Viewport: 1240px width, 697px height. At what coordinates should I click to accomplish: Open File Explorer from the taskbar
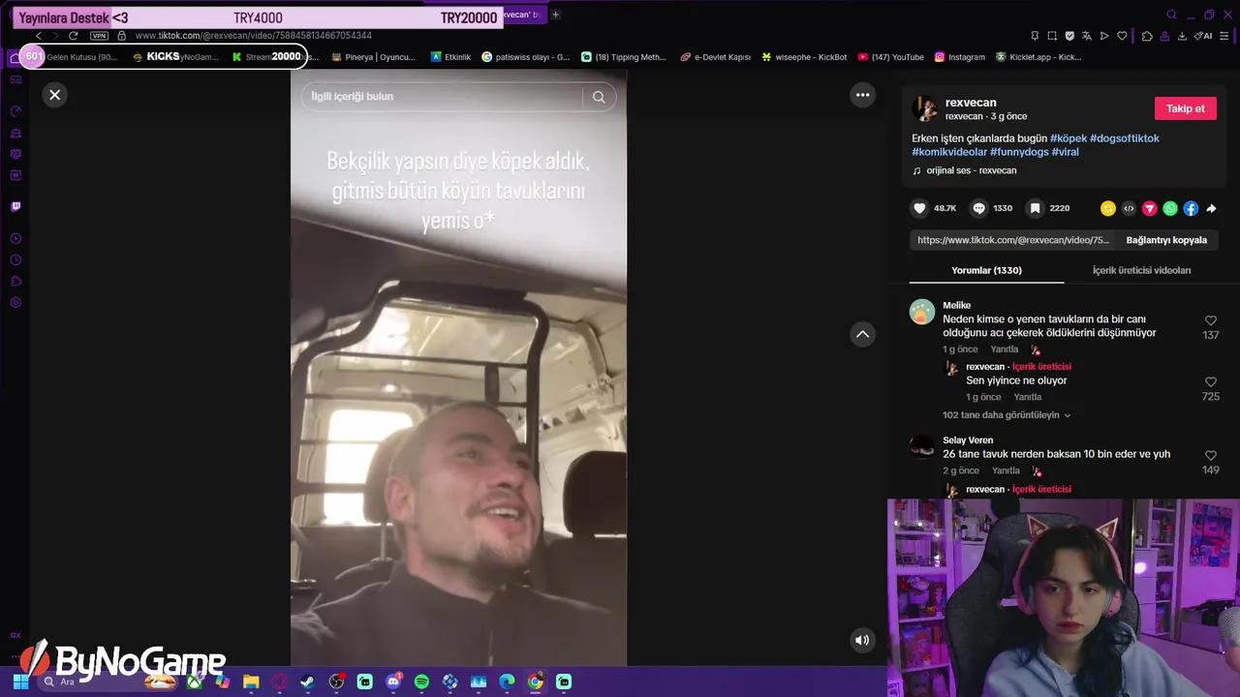251,682
